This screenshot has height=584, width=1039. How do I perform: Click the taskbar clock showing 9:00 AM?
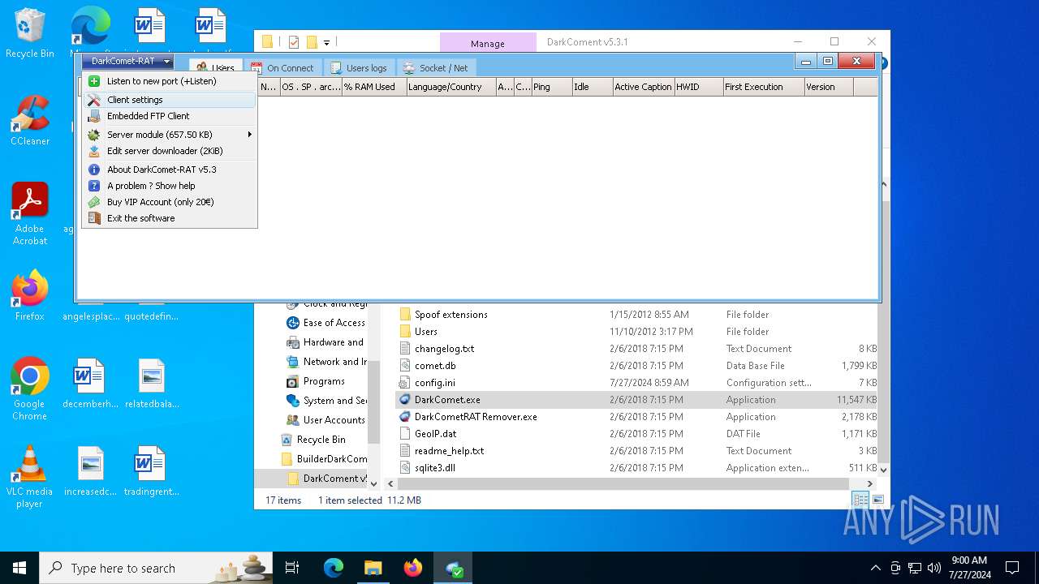click(969, 568)
